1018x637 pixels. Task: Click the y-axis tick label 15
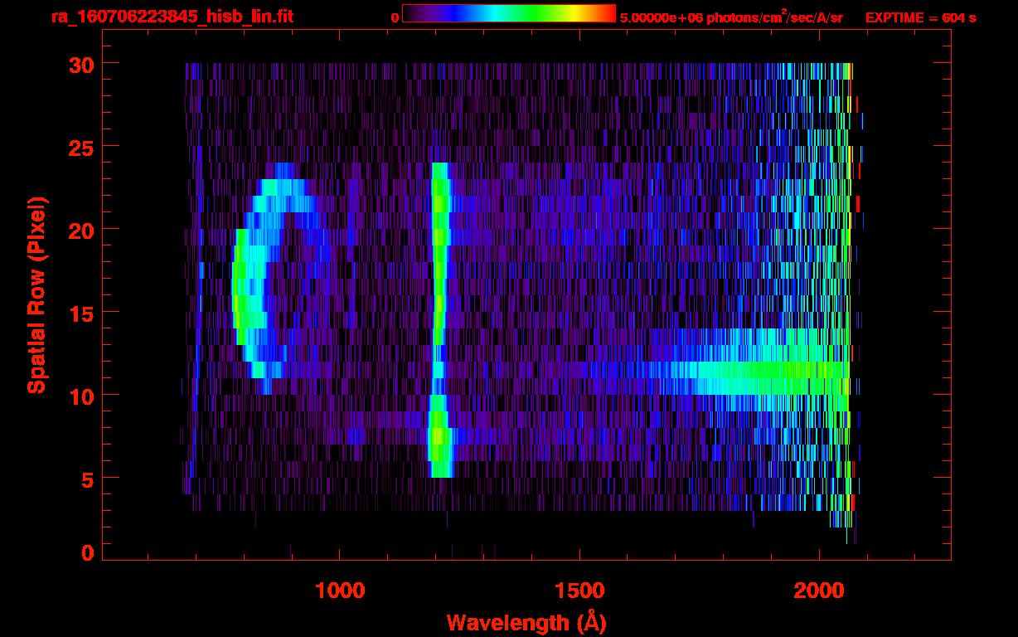click(81, 313)
